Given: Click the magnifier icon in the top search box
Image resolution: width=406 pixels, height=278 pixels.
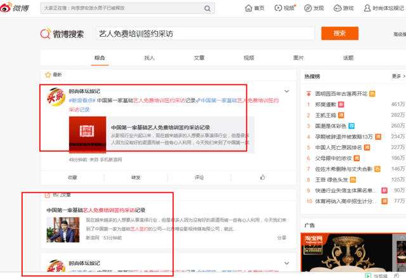Looking at the screenshot, I should (x=207, y=8).
